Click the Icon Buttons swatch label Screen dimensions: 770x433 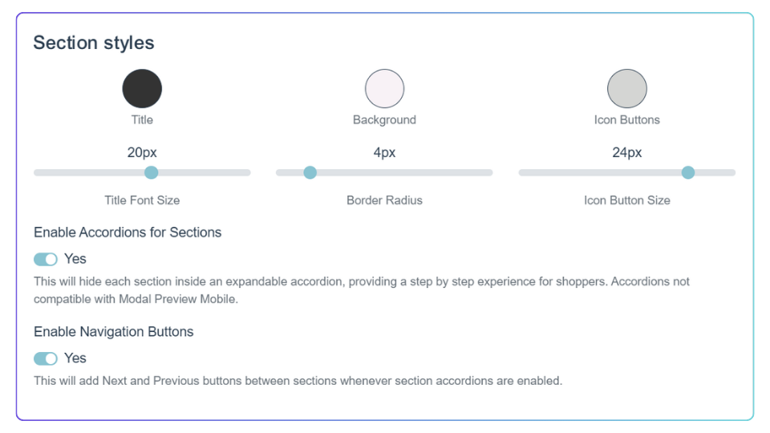(x=627, y=119)
